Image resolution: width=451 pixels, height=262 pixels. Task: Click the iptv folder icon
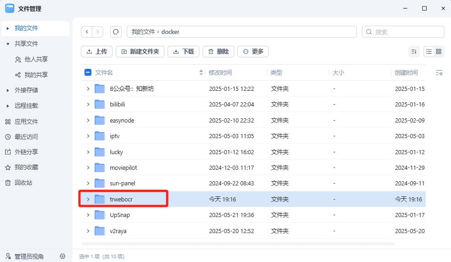click(x=100, y=136)
